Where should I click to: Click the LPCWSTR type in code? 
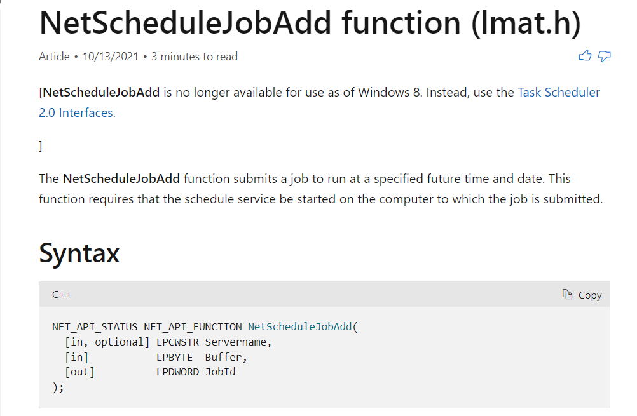[x=177, y=342]
